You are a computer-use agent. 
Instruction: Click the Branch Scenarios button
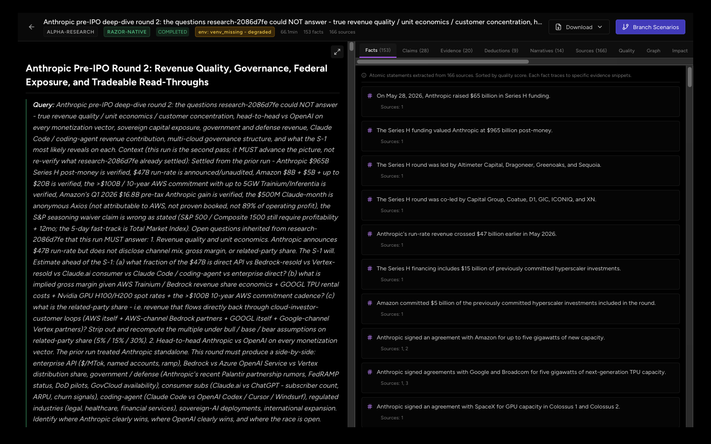(x=650, y=27)
